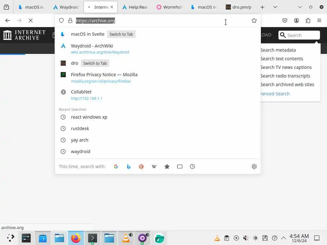Screen dimensions: 327x245
Task: Open the application launcher in the taskbar
Action: click(x=11, y=238)
